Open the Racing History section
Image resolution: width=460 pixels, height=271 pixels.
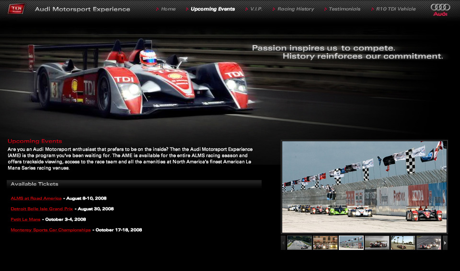click(296, 9)
